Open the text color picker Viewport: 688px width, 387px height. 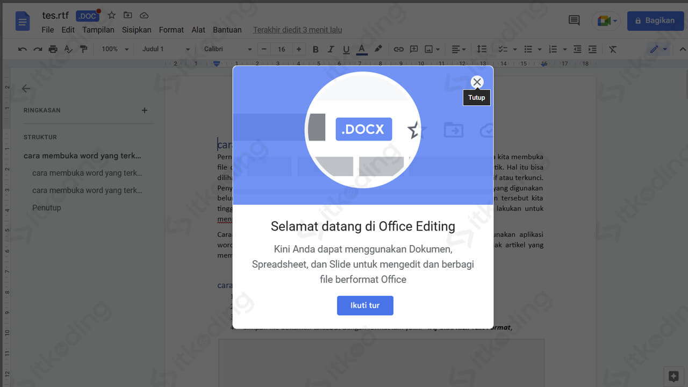coord(362,49)
